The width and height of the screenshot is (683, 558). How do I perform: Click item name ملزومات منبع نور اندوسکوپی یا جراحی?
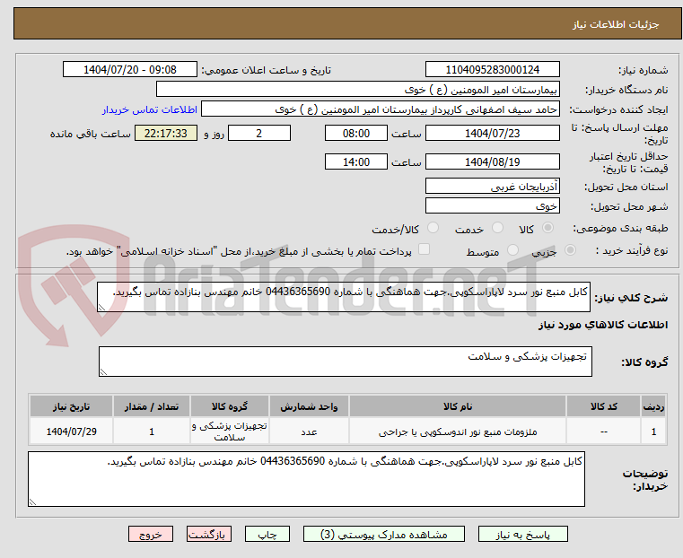click(x=458, y=432)
